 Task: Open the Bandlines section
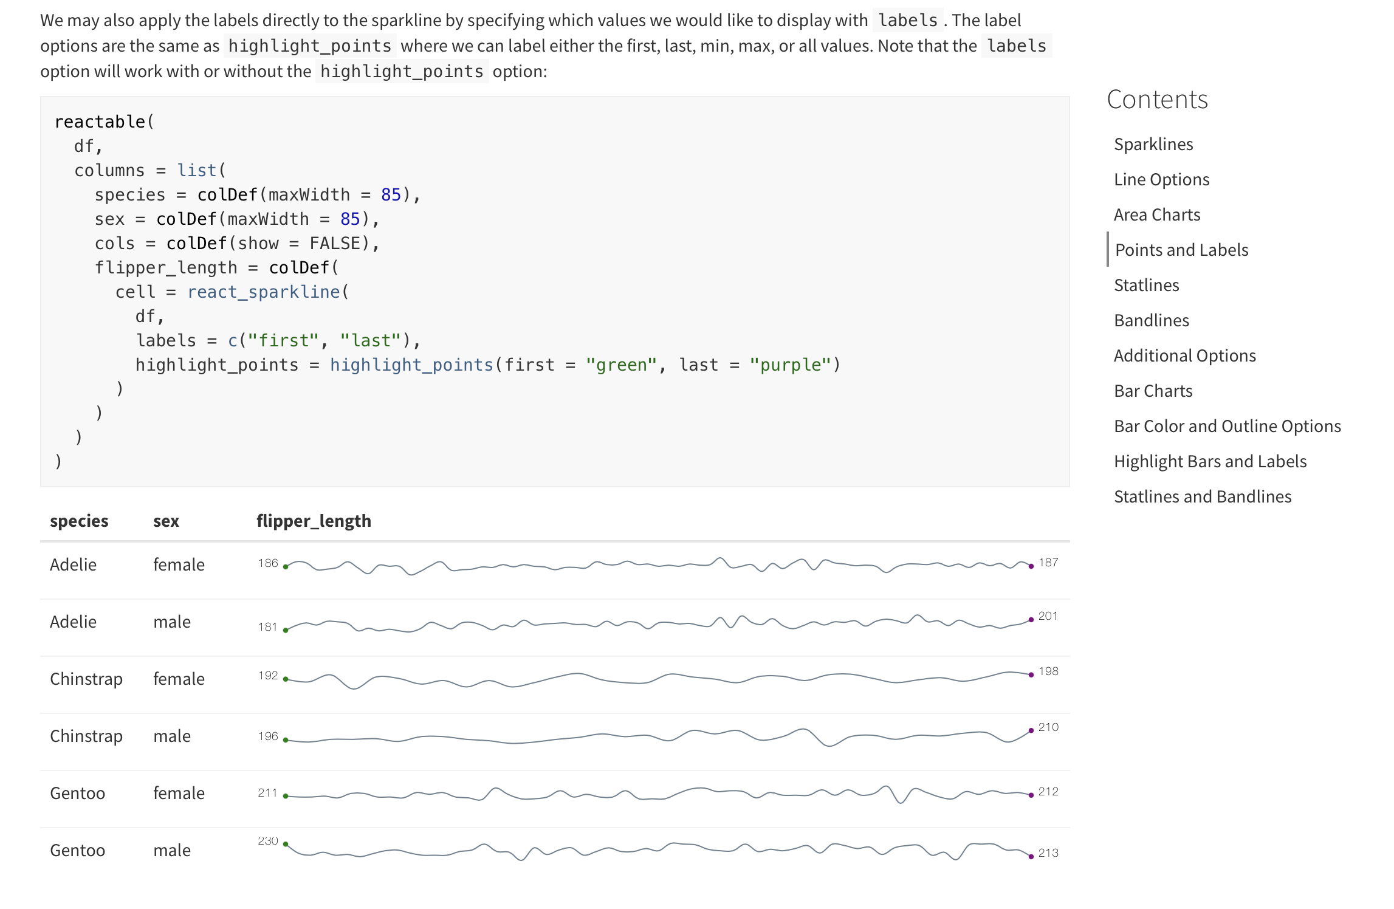coord(1150,320)
